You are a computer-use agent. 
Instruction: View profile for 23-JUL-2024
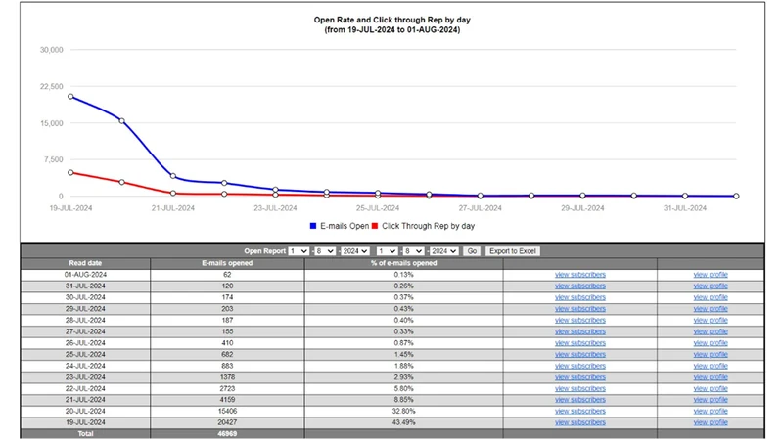pyautogui.click(x=711, y=377)
